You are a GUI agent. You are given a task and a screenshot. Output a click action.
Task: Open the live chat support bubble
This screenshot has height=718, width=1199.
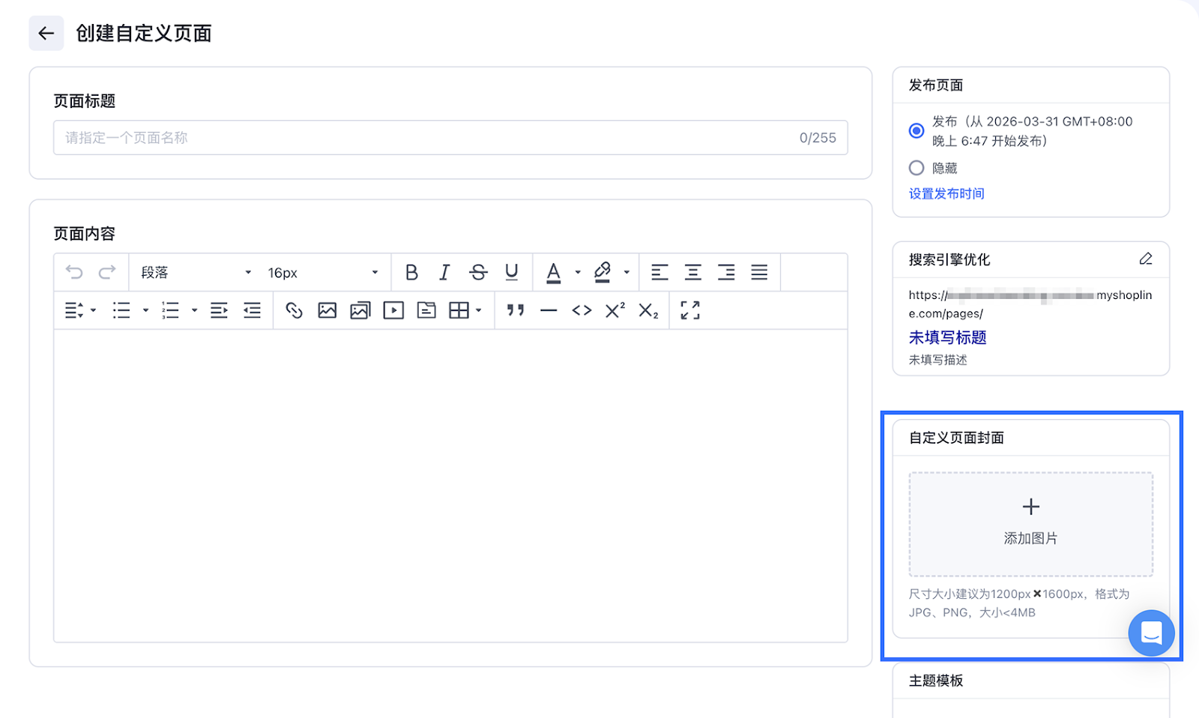pyautogui.click(x=1151, y=633)
